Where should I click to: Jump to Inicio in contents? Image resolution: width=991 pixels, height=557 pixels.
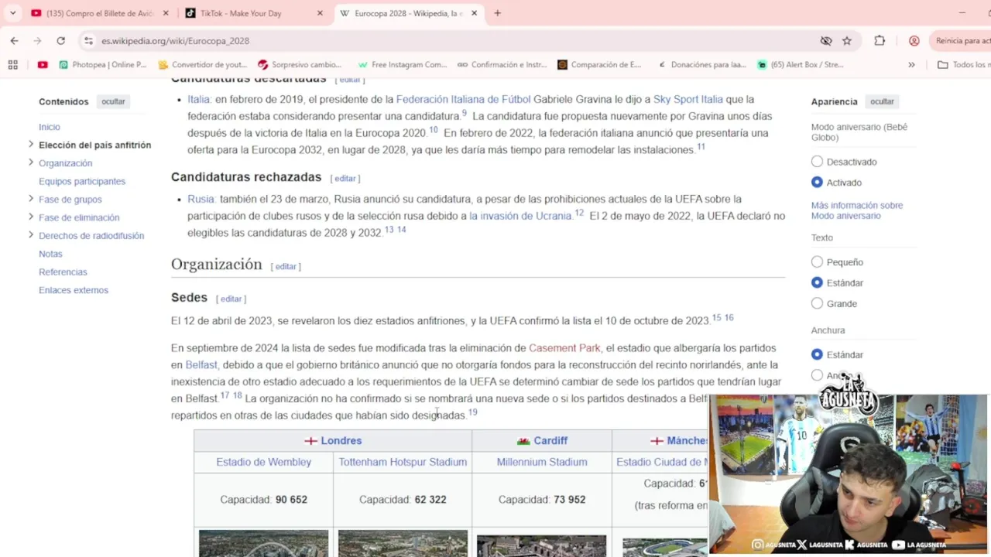[50, 127]
